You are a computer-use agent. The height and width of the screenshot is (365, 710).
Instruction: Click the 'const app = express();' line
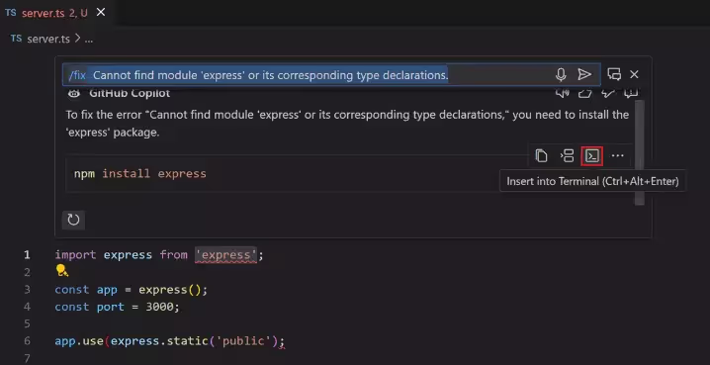tap(132, 290)
